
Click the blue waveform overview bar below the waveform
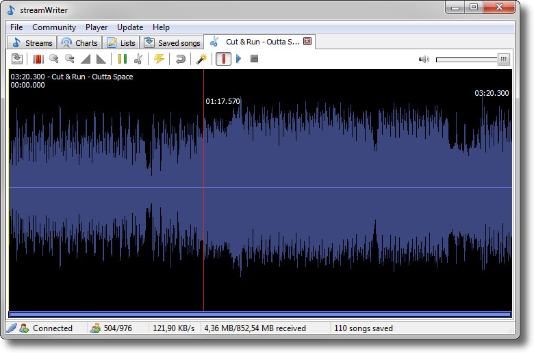[x=261, y=315]
